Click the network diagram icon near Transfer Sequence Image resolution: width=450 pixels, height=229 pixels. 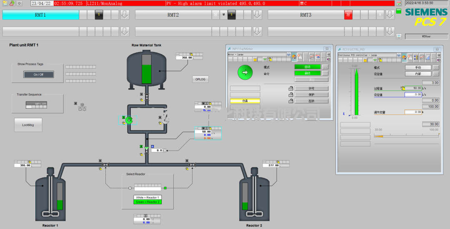click(x=82, y=107)
